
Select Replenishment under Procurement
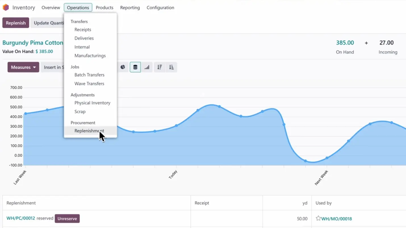pyautogui.click(x=89, y=131)
